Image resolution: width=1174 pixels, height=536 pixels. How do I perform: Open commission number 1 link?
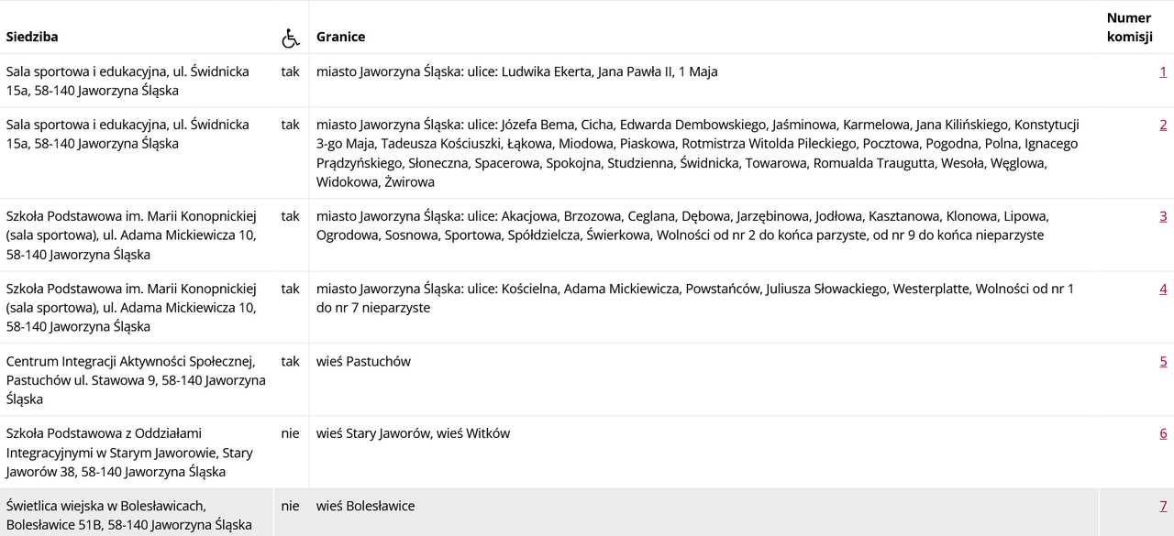tap(1163, 71)
